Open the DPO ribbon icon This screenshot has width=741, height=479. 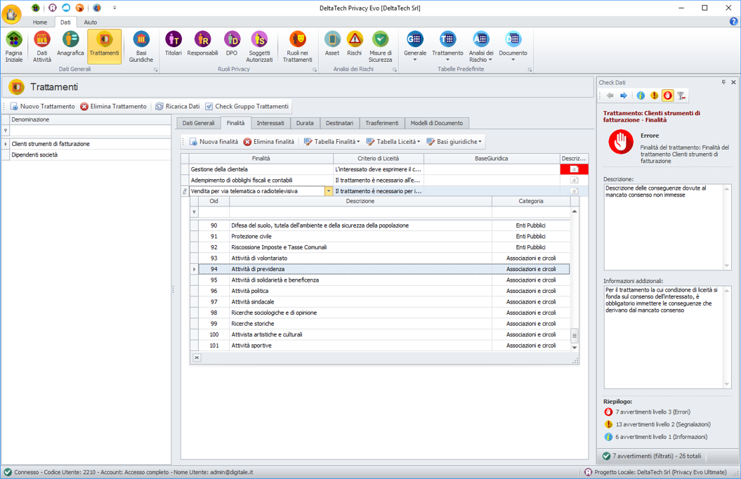232,44
